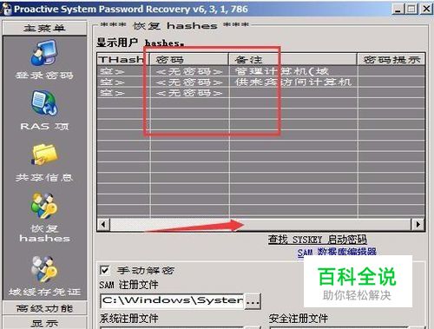Image resolution: width=434 pixels, height=329 pixels.
Task: Click the THash column header
Action: click(x=123, y=59)
